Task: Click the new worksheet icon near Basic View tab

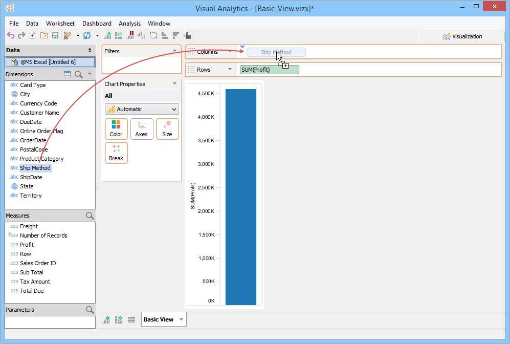Action: click(x=106, y=319)
